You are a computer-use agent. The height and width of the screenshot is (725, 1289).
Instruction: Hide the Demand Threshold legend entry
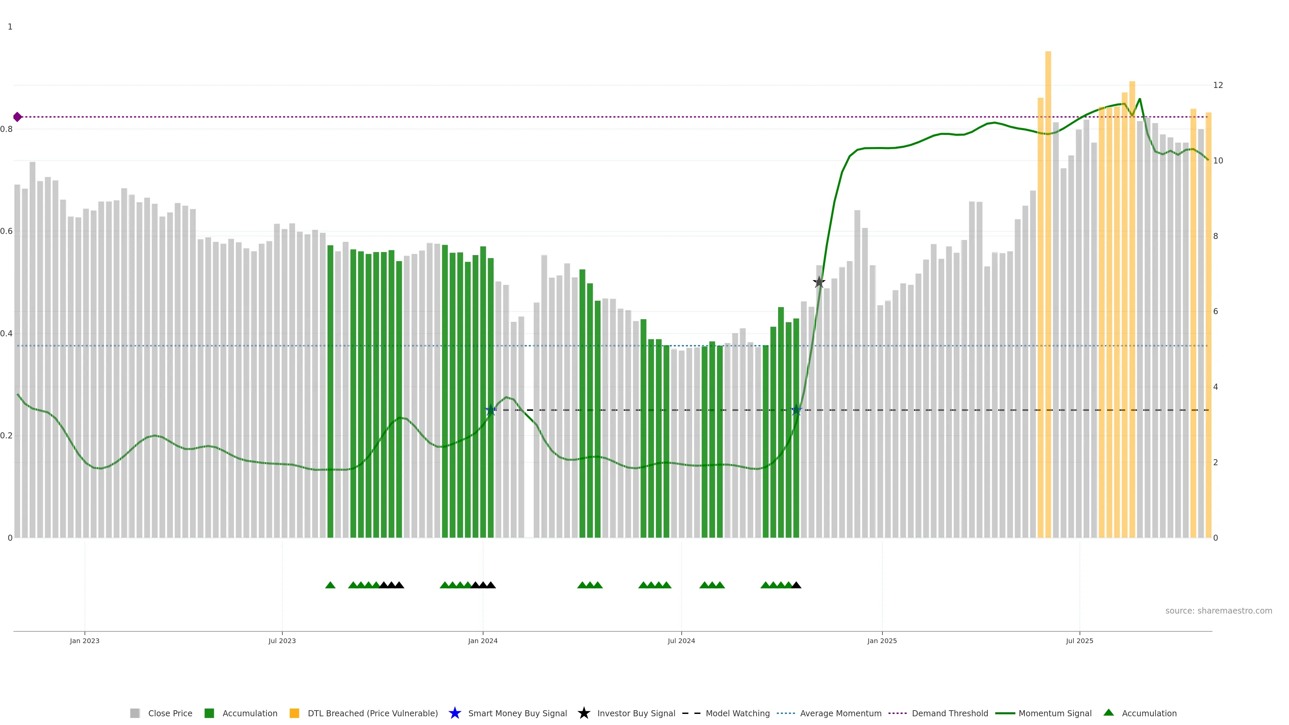[949, 713]
